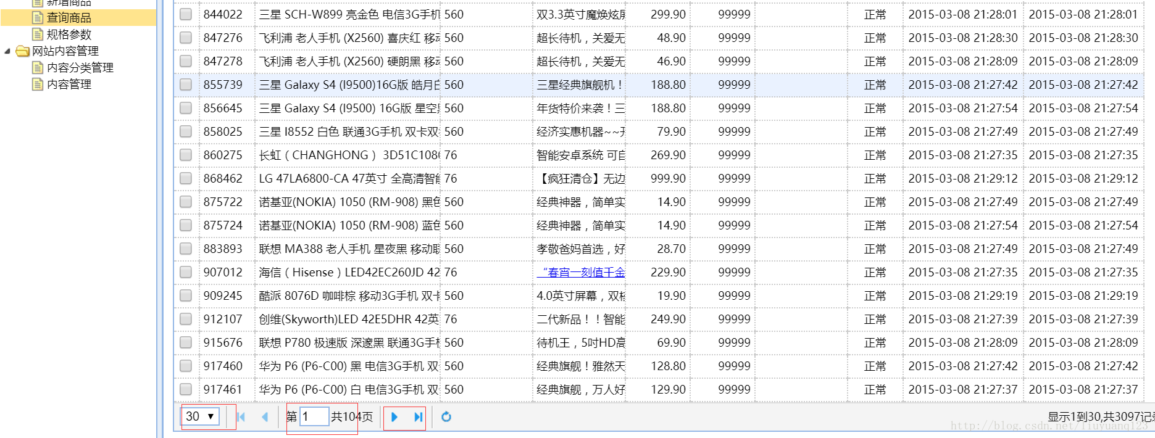Jump to the last page of results
This screenshot has width=1155, height=438.
pyautogui.click(x=418, y=417)
